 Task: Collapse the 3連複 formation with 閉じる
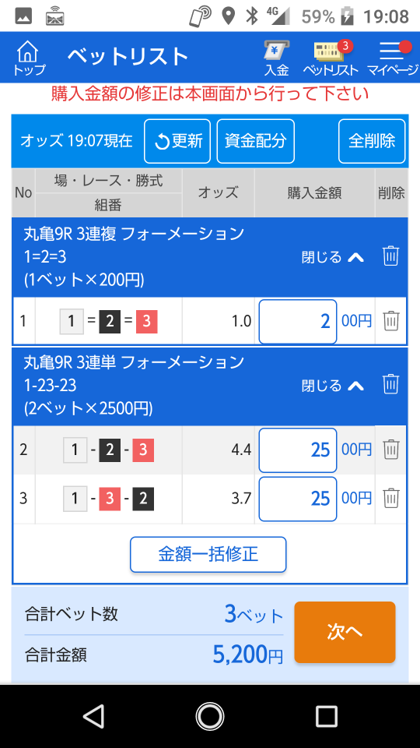tap(333, 257)
